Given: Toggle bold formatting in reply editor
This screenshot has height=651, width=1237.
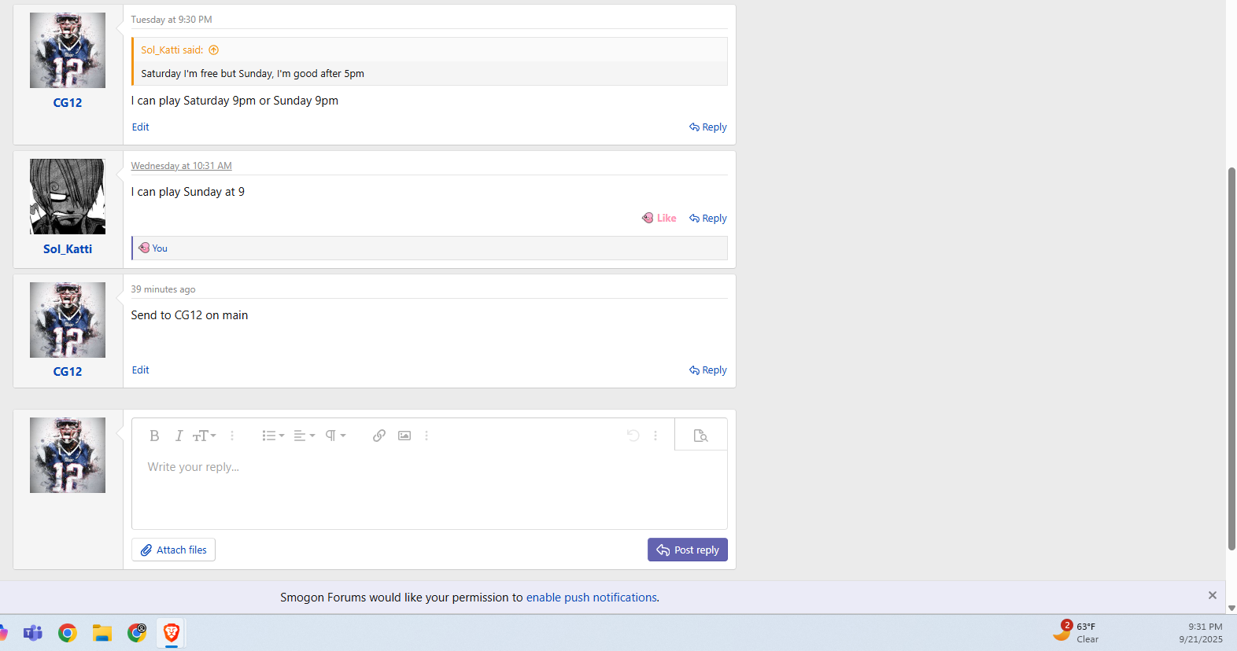Looking at the screenshot, I should (154, 436).
